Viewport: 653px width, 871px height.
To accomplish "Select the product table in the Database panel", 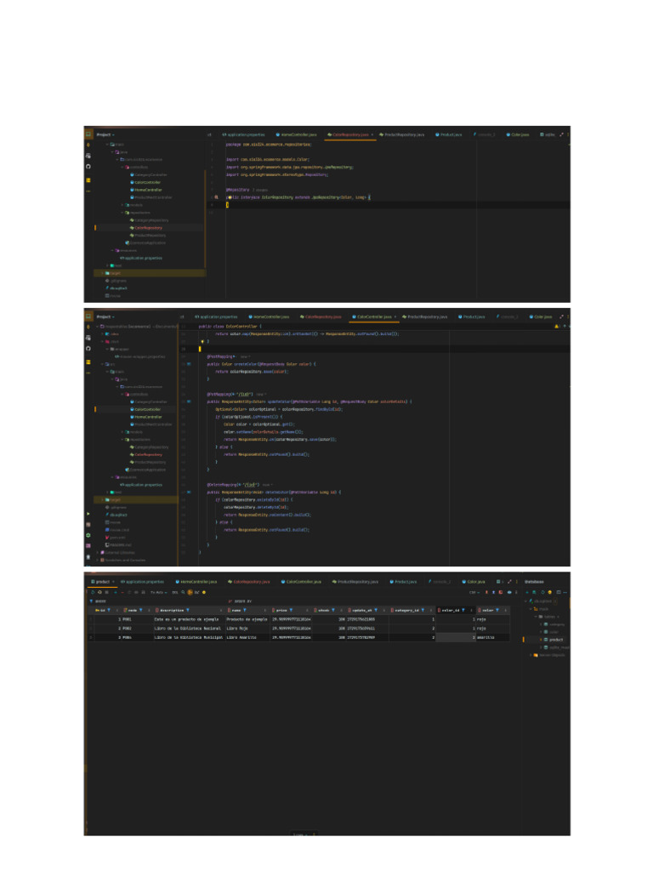I will [555, 639].
